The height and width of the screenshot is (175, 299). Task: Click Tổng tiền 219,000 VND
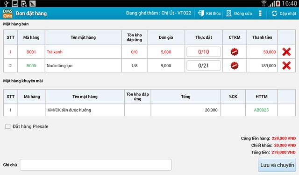273,152
